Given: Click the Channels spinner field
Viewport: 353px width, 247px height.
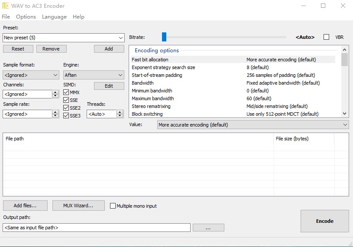Looking at the screenshot, I should click(x=27, y=94).
